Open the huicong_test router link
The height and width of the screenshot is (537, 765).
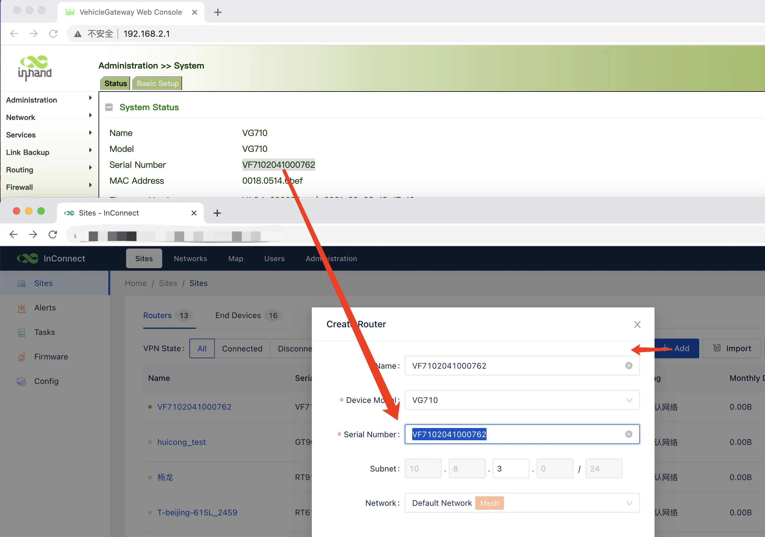[181, 442]
